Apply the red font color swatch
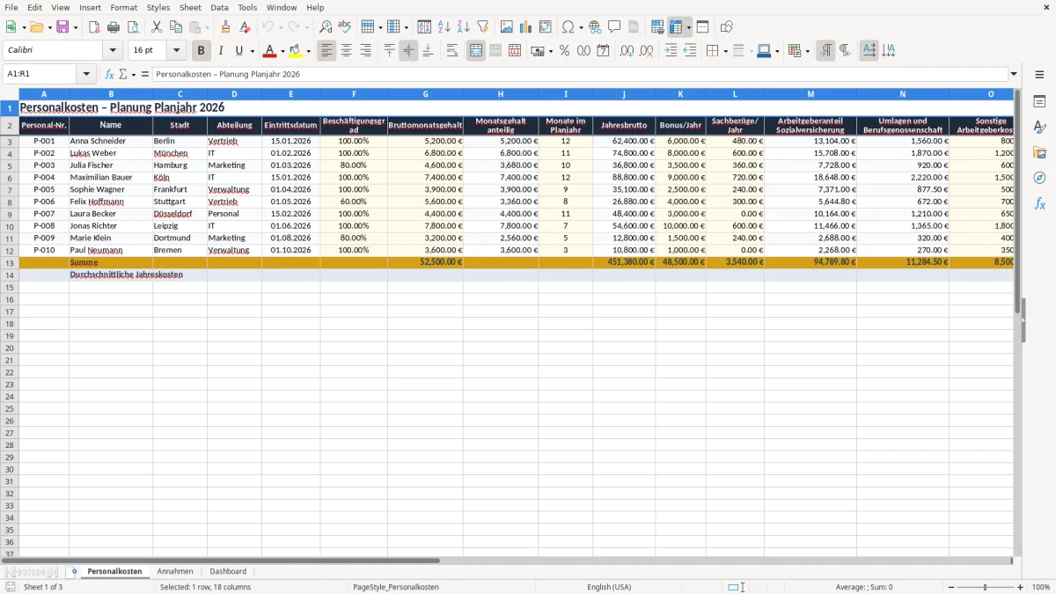This screenshot has width=1056, height=594. click(x=270, y=51)
